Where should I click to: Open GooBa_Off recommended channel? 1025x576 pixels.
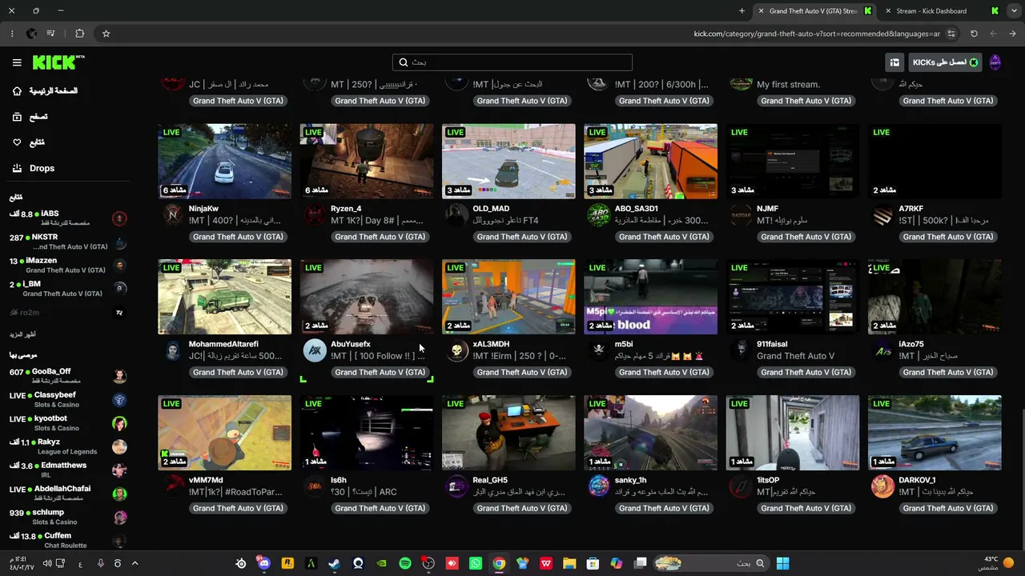coord(68,376)
